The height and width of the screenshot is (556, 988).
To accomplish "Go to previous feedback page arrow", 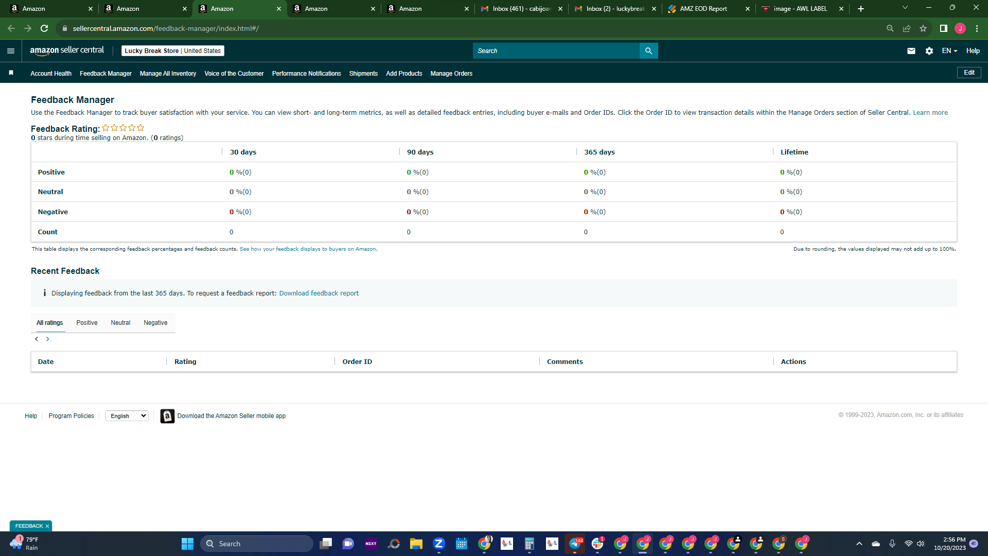I will pyautogui.click(x=37, y=339).
